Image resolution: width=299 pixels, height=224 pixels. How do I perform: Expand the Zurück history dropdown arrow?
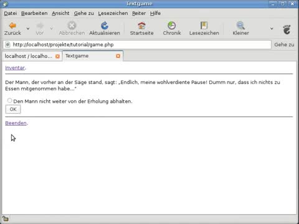coord(28,29)
